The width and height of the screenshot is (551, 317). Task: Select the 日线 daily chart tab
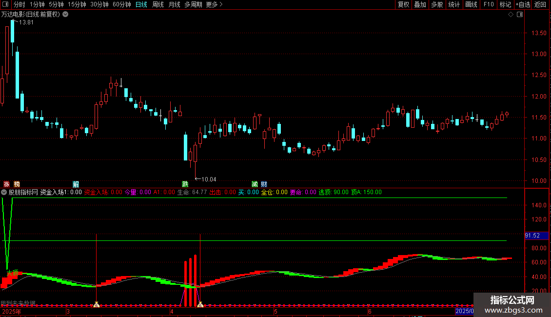141,4
